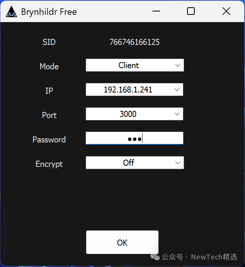Screen dimensions: 245x267
Task: Expand the Port dropdown arrow
Action: click(177, 114)
